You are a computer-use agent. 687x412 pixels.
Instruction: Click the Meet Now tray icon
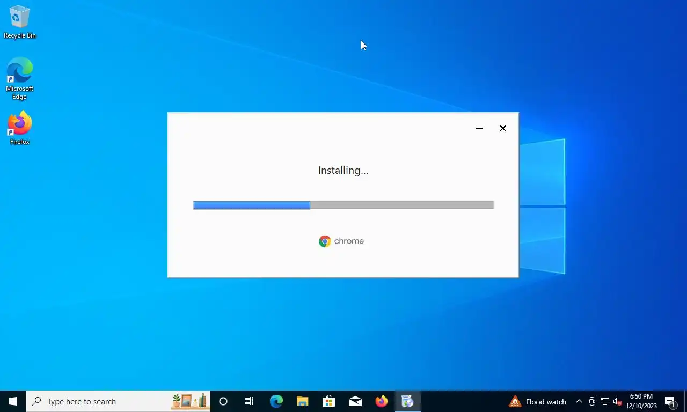click(x=592, y=401)
